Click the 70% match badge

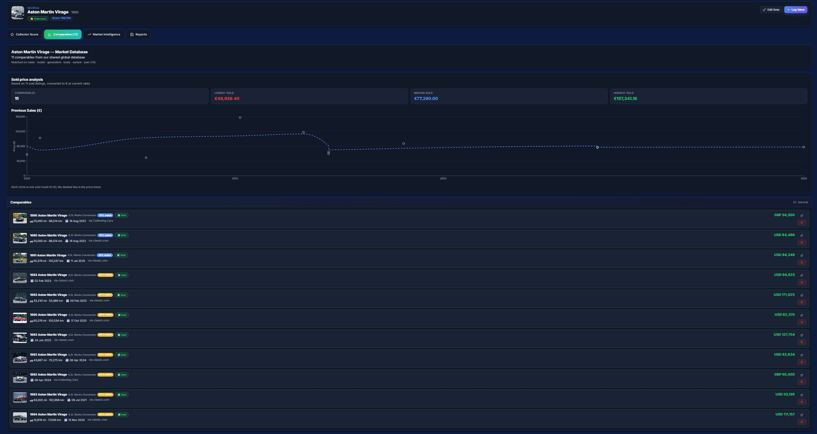[x=105, y=255]
